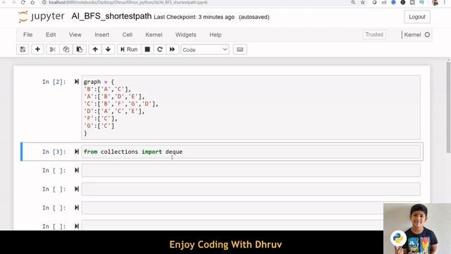Open the cell type Code dropdown

coord(205,49)
